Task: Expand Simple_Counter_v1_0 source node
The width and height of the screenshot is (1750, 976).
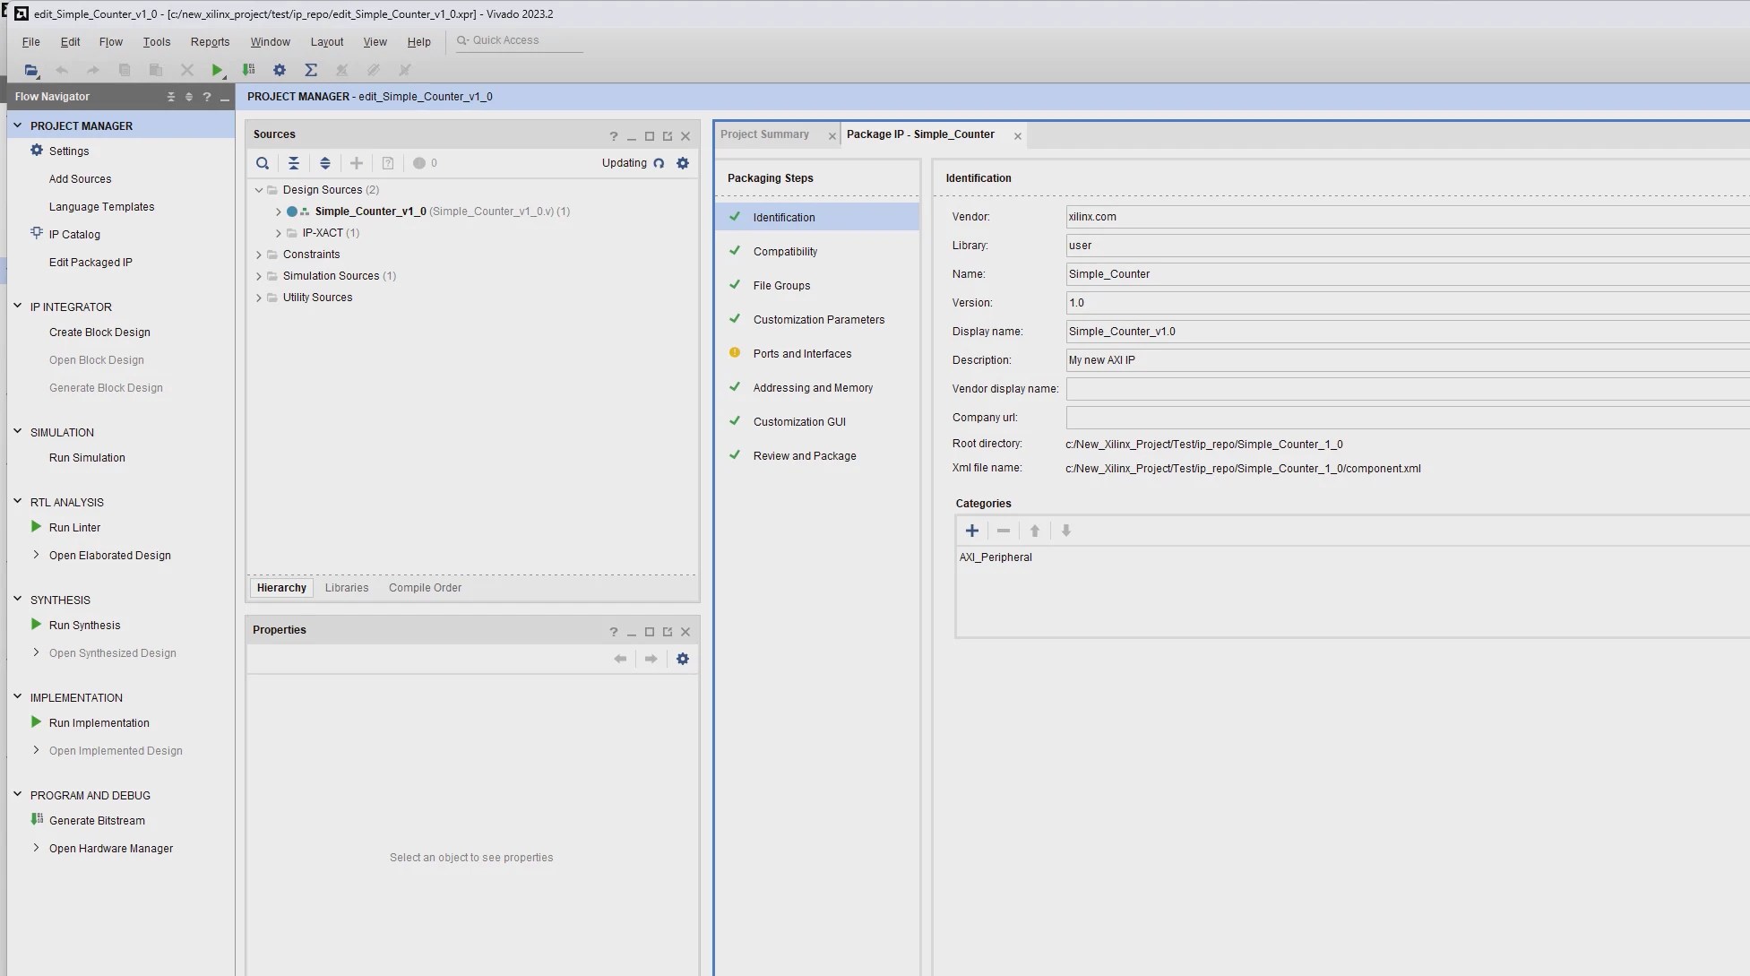Action: pyautogui.click(x=279, y=212)
